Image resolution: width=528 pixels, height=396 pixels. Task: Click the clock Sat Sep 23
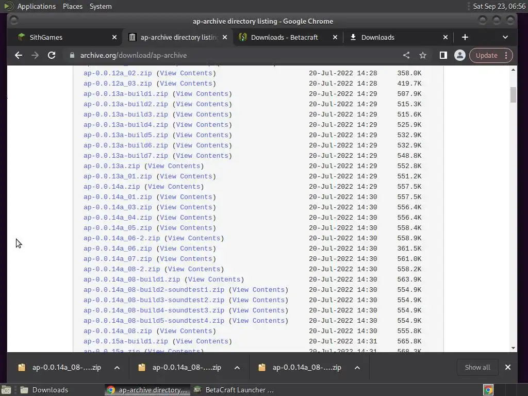(499, 6)
